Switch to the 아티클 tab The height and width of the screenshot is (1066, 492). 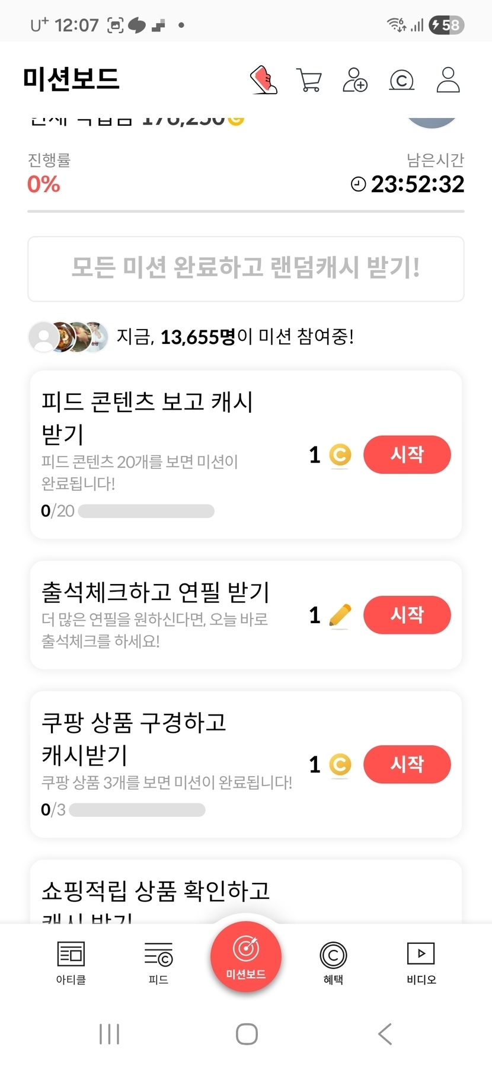pos(71,963)
